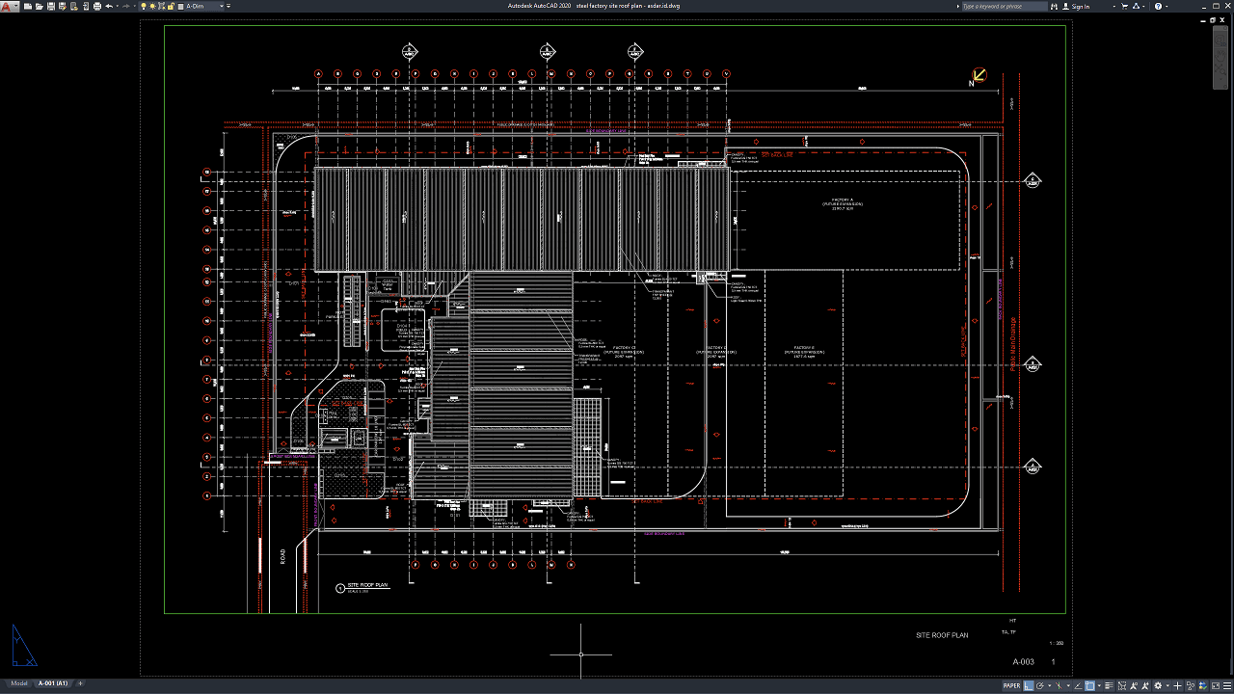The width and height of the screenshot is (1234, 694).
Task: Save the drawing with the floppy icon
Action: pos(50,6)
